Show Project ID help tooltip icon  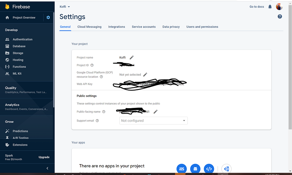[x=92, y=65]
